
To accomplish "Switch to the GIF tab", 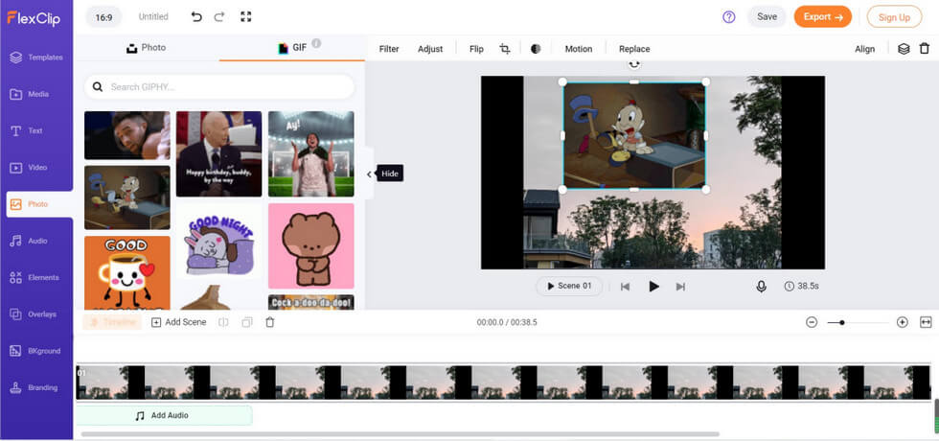I will [x=292, y=48].
